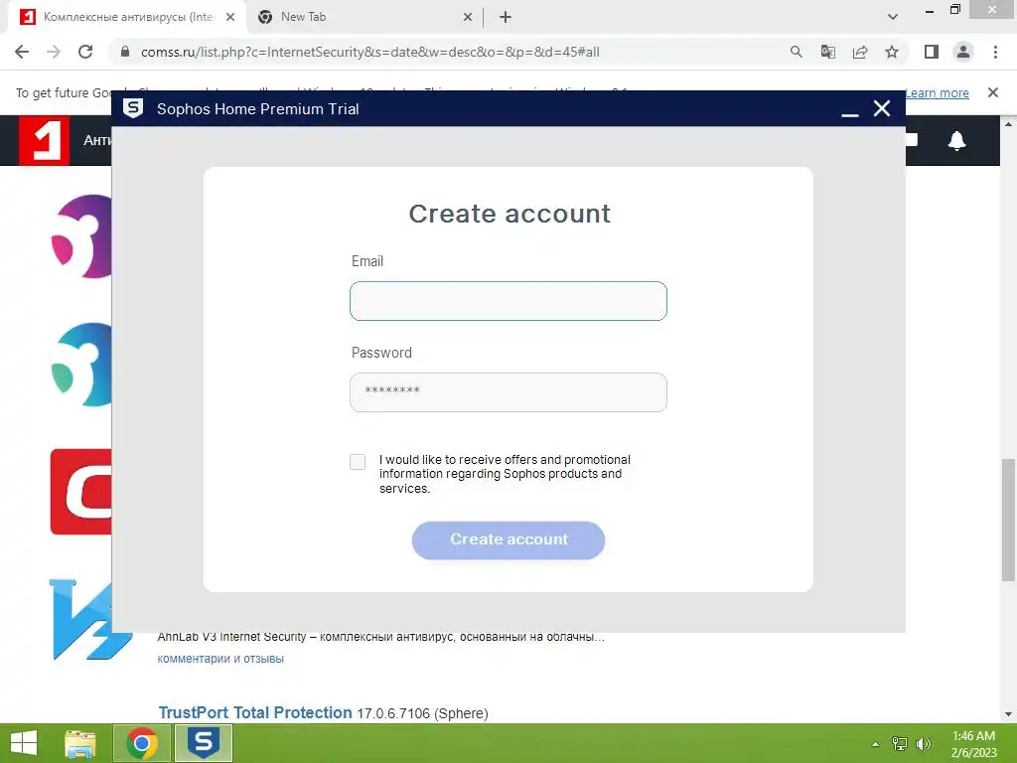Image resolution: width=1017 pixels, height=763 pixels.
Task: Click the red antivirus logo thumbnail
Action: (81, 492)
